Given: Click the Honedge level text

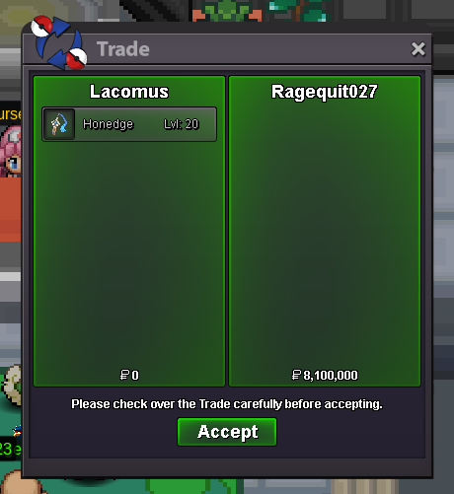Looking at the screenshot, I should point(182,124).
